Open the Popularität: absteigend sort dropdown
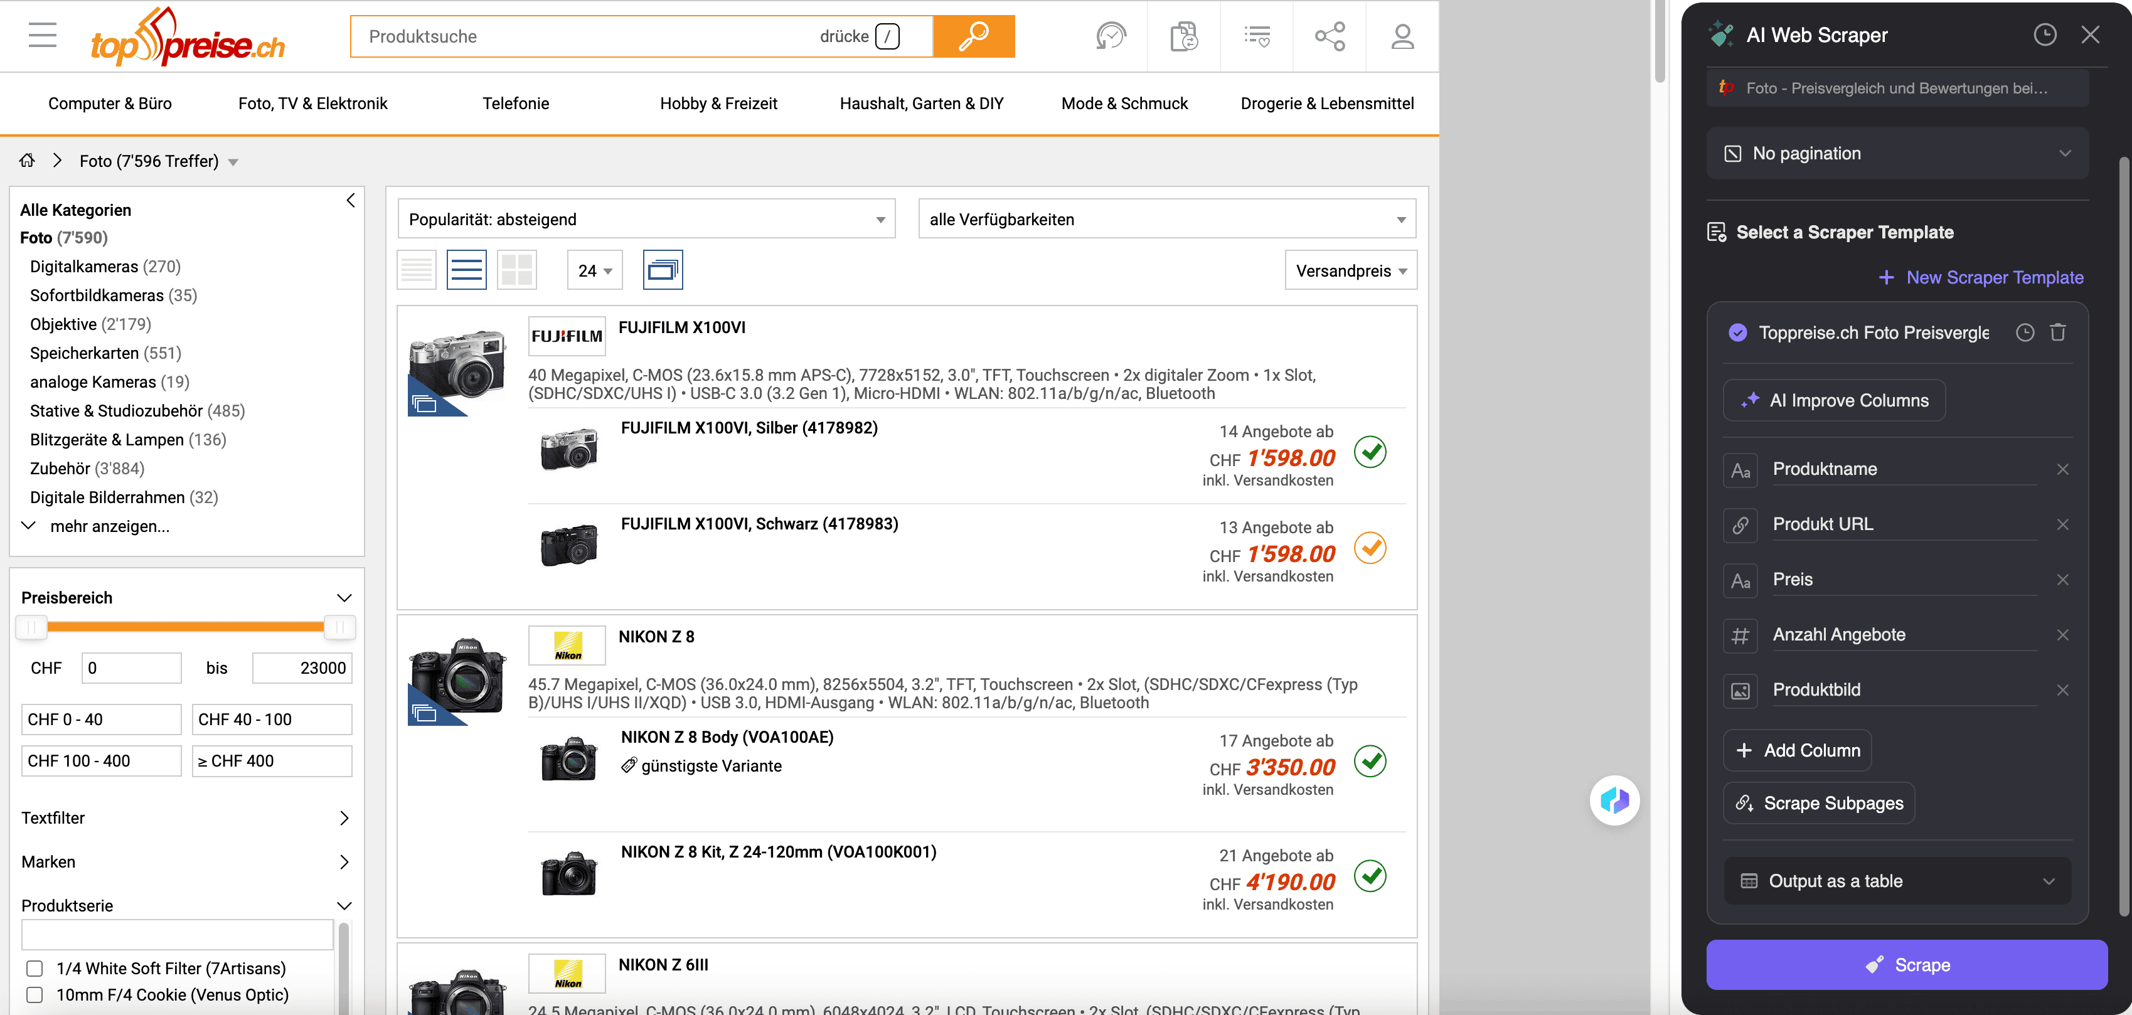The image size is (2132, 1015). coord(646,219)
